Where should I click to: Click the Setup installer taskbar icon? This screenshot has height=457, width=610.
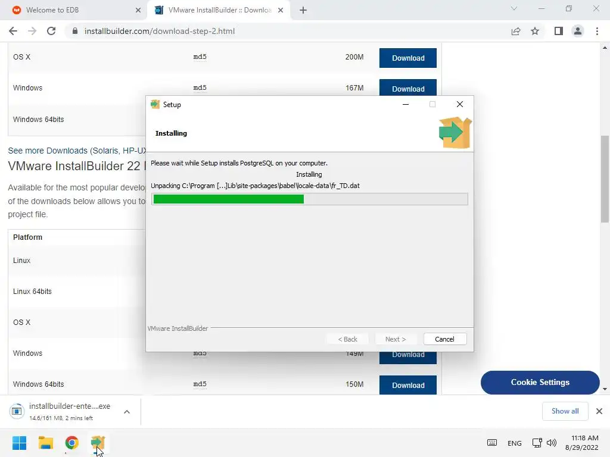point(98,443)
